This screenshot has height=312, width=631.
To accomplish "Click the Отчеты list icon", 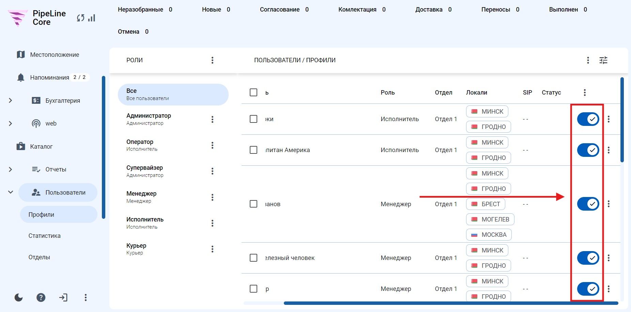I will 36,169.
